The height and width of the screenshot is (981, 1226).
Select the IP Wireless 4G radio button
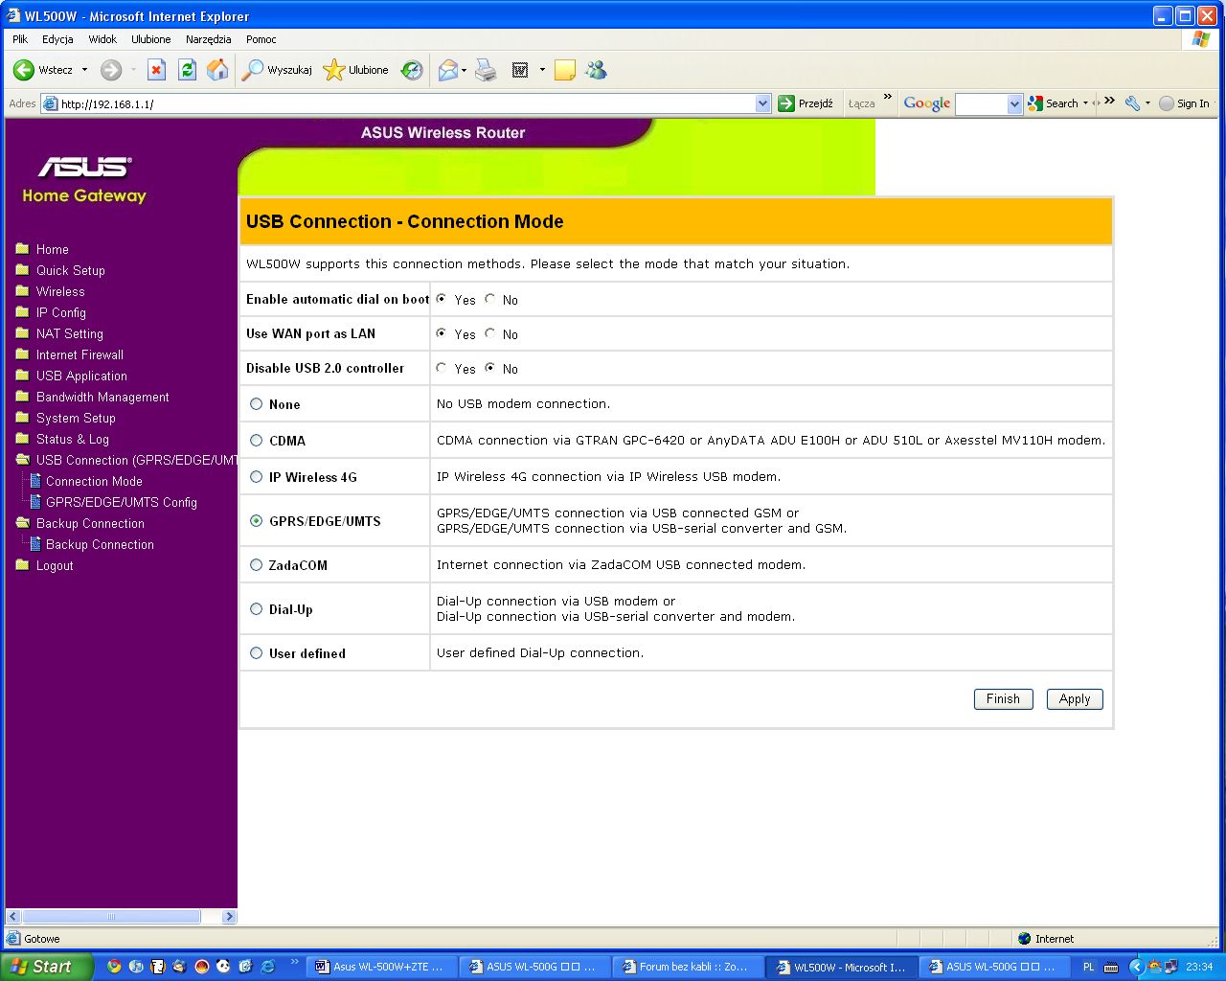click(x=256, y=477)
